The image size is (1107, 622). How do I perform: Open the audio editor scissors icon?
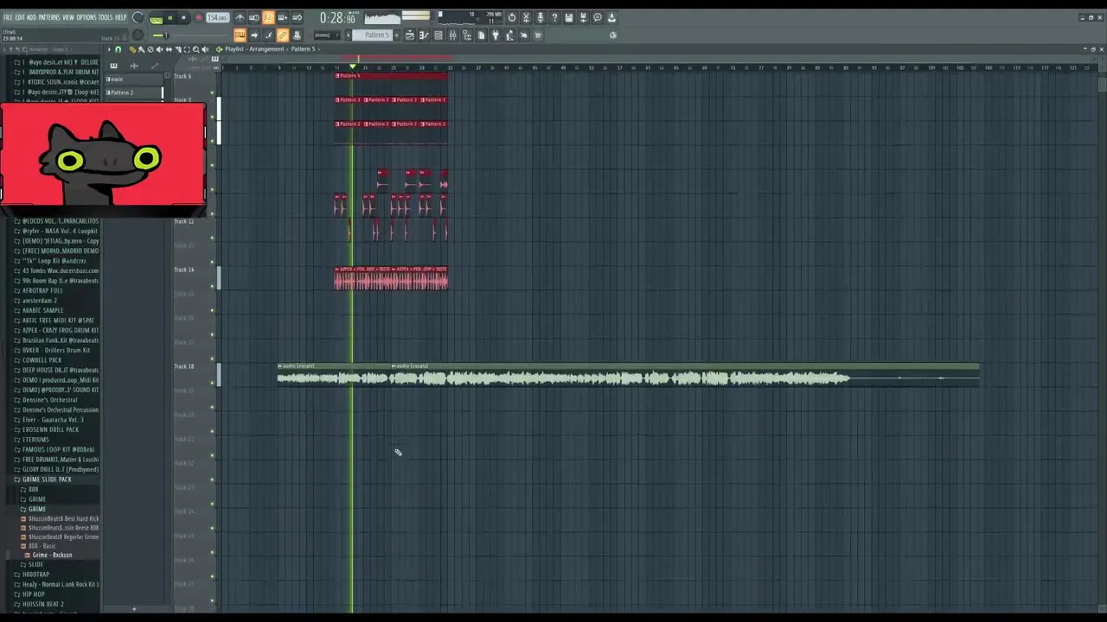(526, 17)
